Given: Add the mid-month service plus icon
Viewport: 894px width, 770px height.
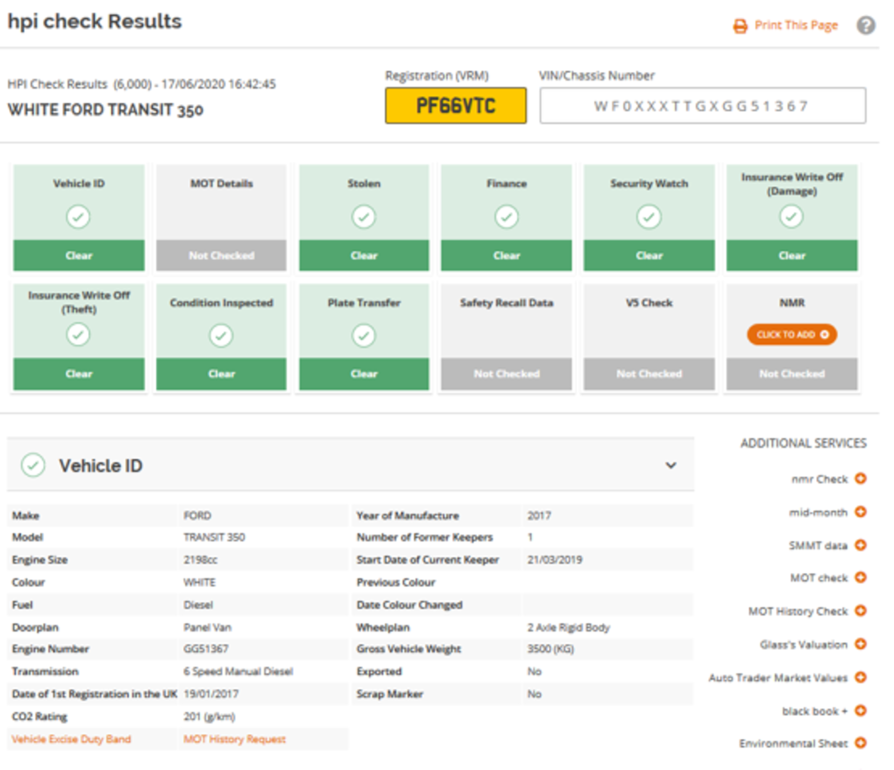Looking at the screenshot, I should pyautogui.click(x=860, y=512).
